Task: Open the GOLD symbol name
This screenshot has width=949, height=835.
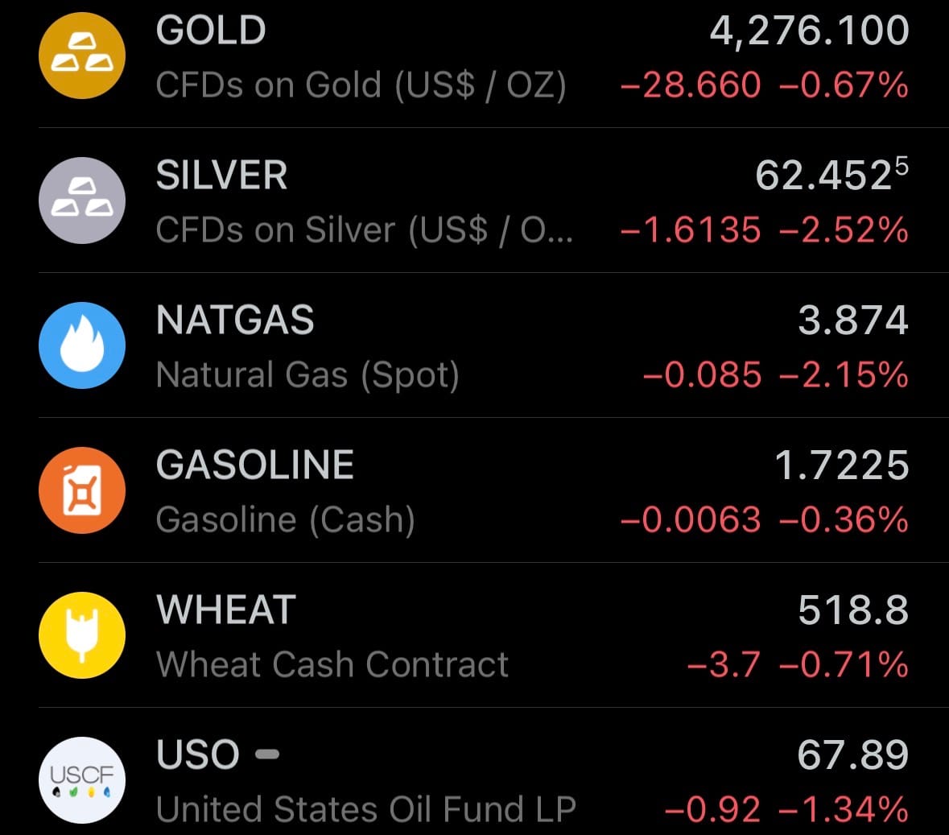Action: [x=211, y=31]
